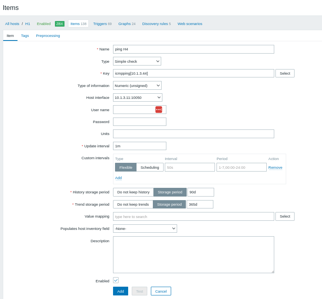Open the Type dropdown showing Simple check
Viewport: 322px width, 299px height.
[137, 61]
